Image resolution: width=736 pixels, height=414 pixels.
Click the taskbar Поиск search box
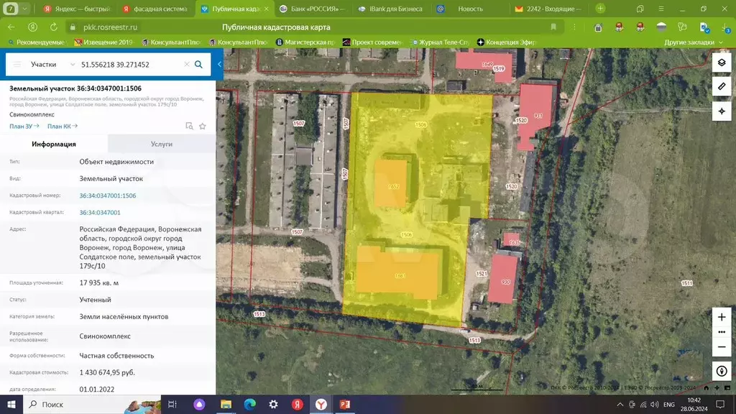91,405
